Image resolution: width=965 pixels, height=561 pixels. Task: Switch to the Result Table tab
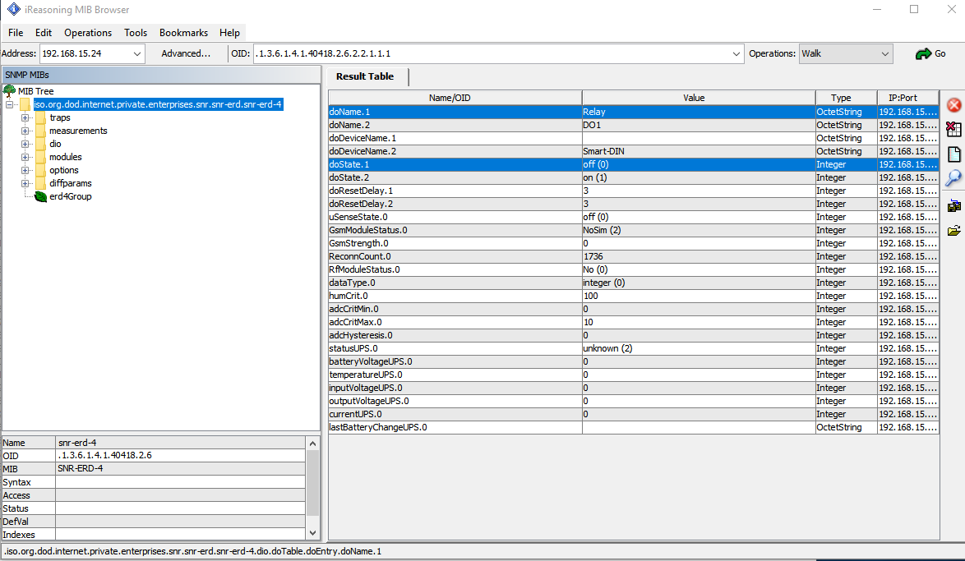[x=364, y=76]
